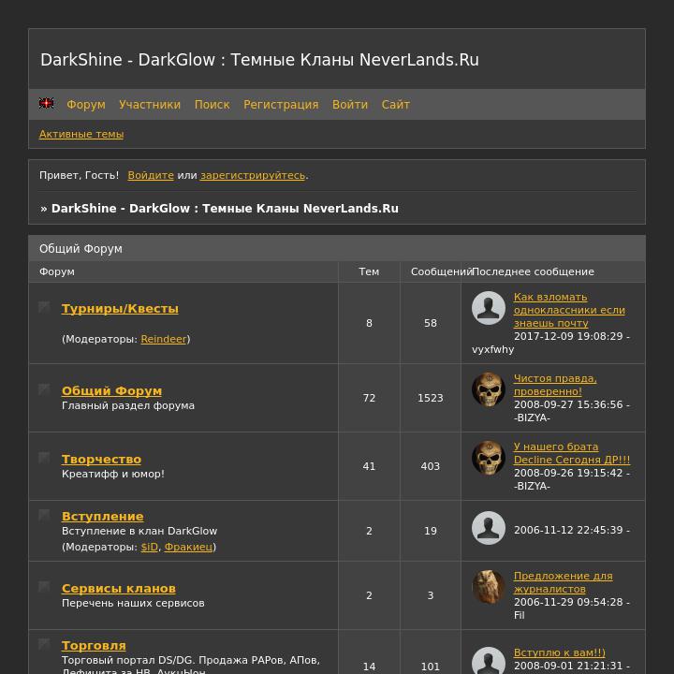Select Регистрация in the navigation bar
This screenshot has height=674, width=674.
281,105
